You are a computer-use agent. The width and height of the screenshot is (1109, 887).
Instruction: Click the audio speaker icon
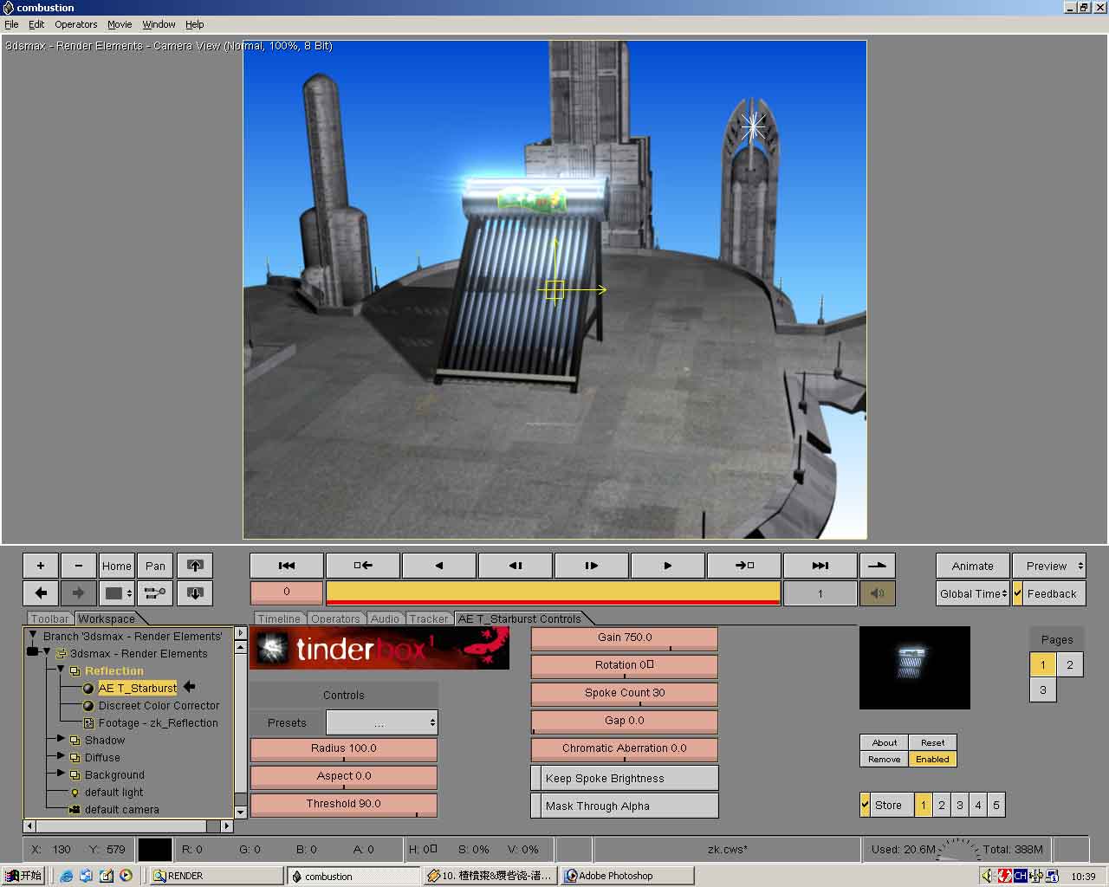(877, 593)
